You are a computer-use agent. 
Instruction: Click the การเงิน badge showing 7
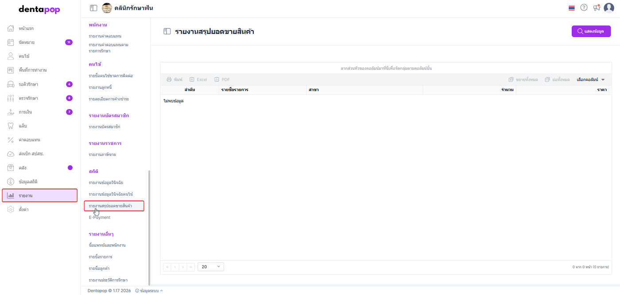69,112
